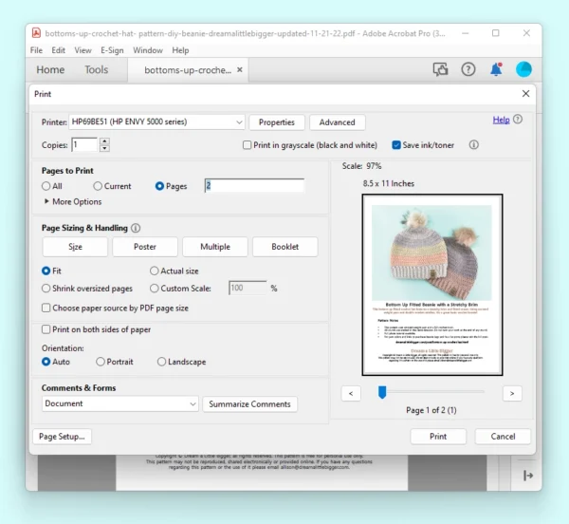This screenshot has width=569, height=524.
Task: Go to previous preview page arrow
Action: (351, 393)
